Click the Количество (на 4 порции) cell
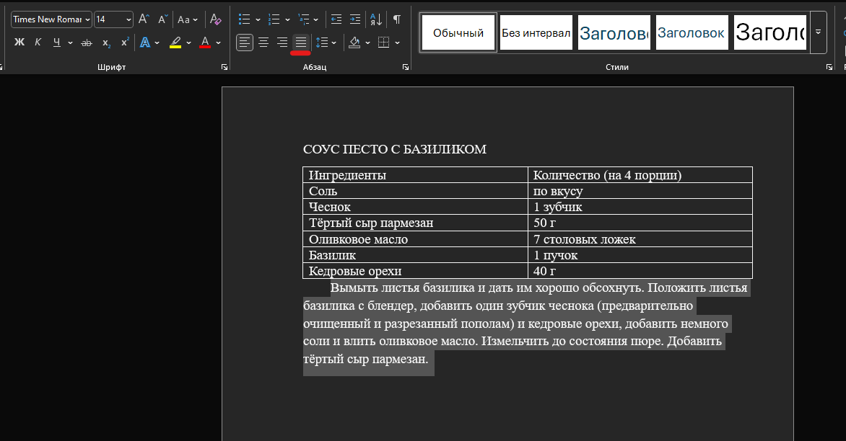 (640, 175)
